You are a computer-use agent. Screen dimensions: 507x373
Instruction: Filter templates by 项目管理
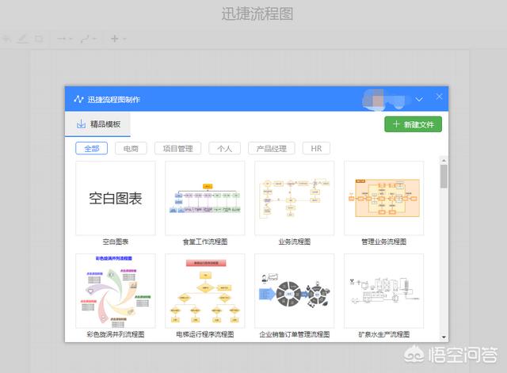coord(177,148)
